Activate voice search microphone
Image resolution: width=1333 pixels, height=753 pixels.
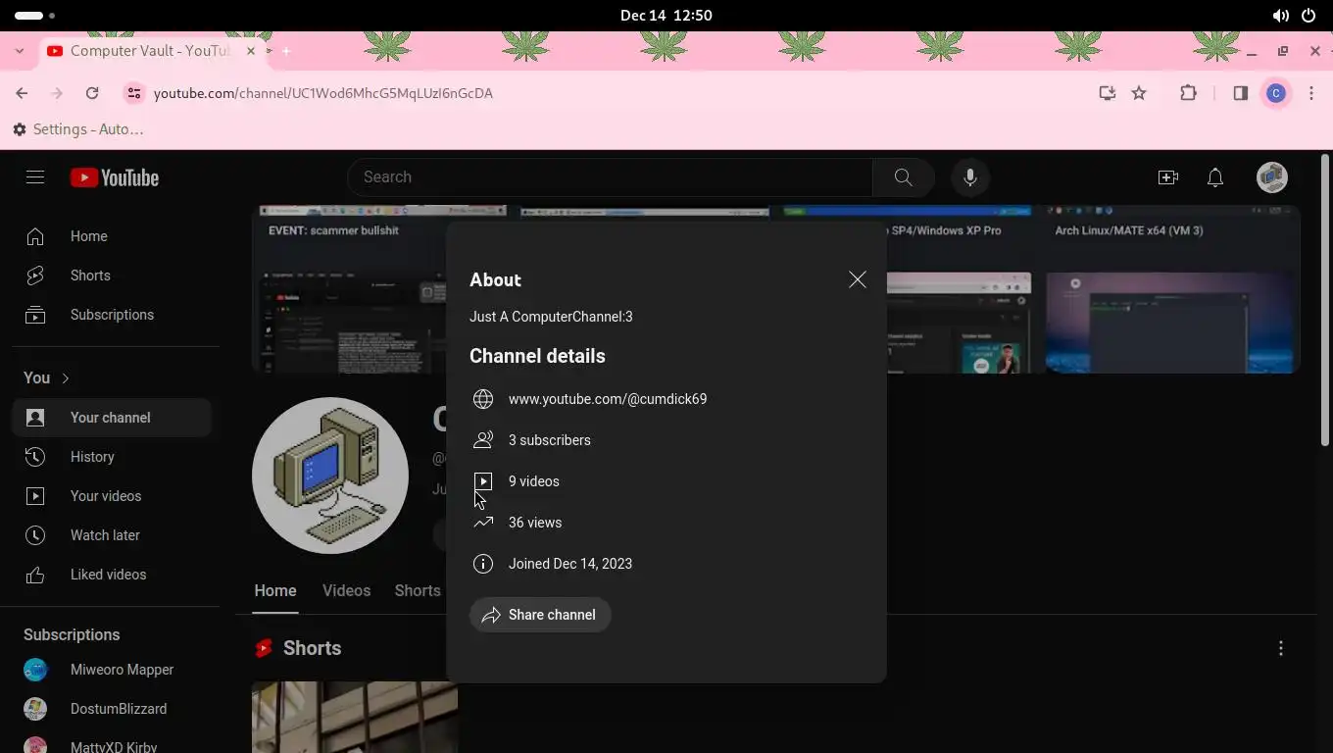coord(970,177)
